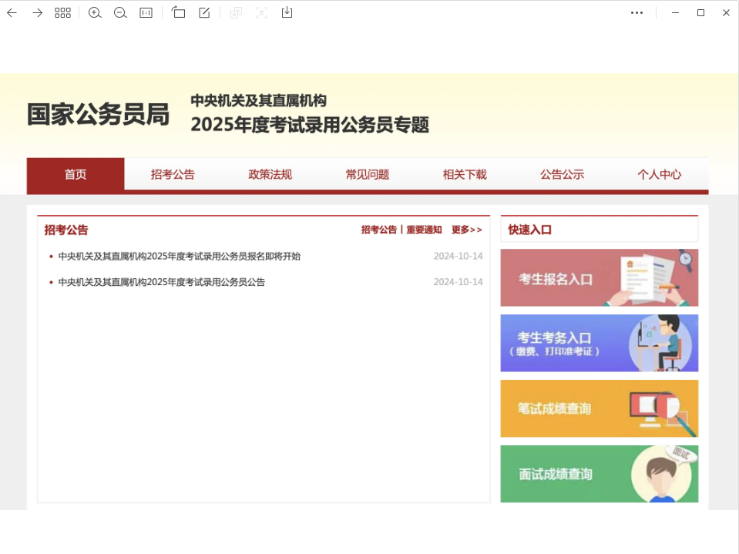Show image at actual 1:1 size
This screenshot has height=554, width=739.
tap(146, 12)
